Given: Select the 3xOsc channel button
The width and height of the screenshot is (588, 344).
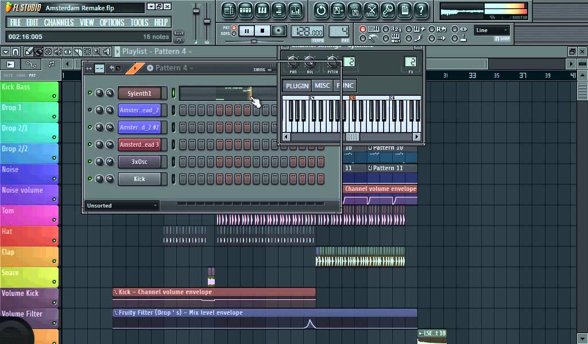Looking at the screenshot, I should click(x=139, y=162).
